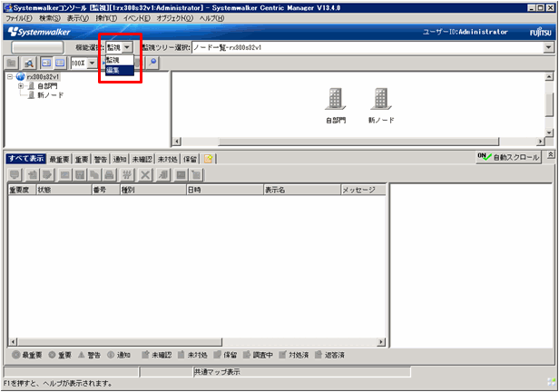The width and height of the screenshot is (559, 392).
Task: Click the 新ノード building icon in the map
Action: click(381, 98)
